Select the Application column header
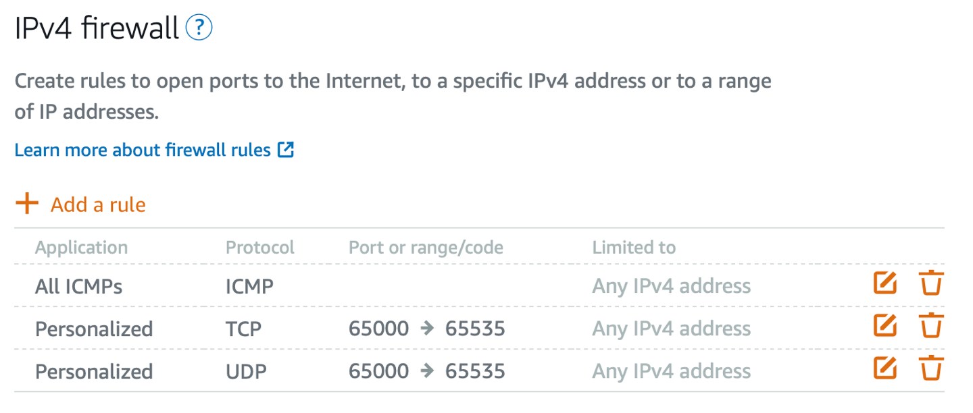The height and width of the screenshot is (413, 973). pyautogui.click(x=81, y=247)
